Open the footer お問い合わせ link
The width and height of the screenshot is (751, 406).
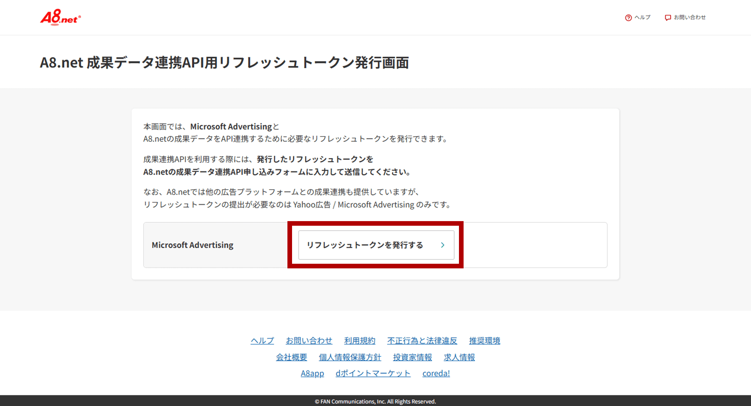point(309,341)
